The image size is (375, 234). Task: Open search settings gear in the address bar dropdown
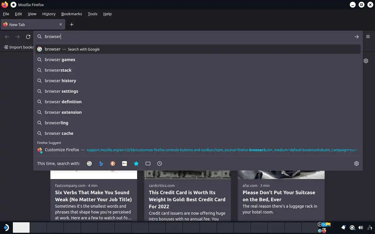click(x=357, y=164)
